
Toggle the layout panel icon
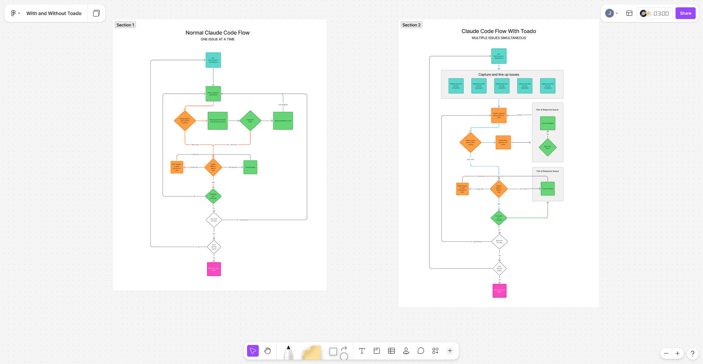(629, 13)
